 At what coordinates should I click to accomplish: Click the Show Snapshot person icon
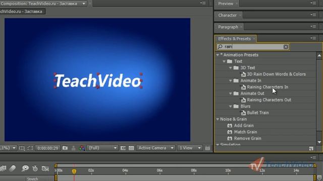[x=73, y=148]
